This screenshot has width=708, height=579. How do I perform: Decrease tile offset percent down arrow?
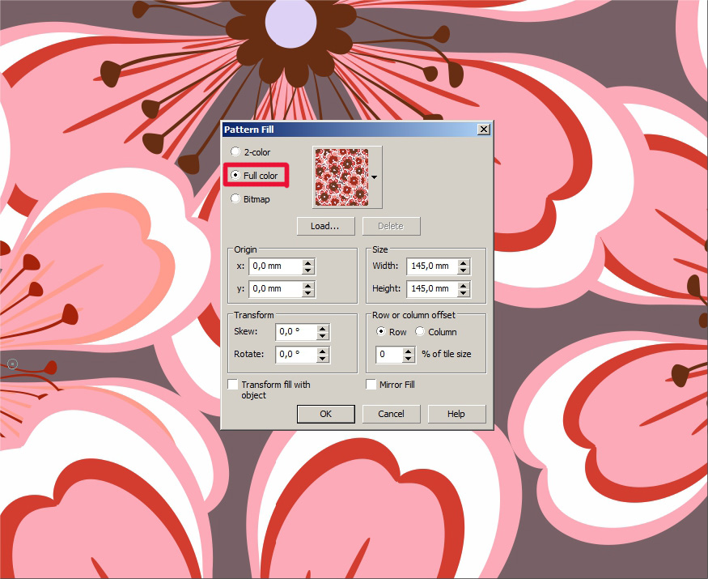(x=409, y=359)
